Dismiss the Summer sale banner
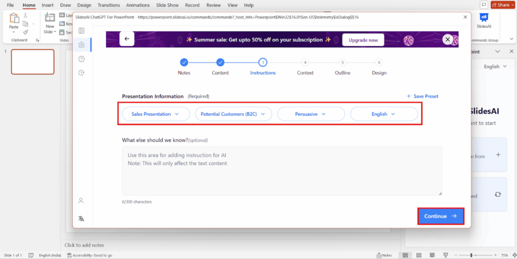Viewport: 517px width, 259px height. coord(447,39)
